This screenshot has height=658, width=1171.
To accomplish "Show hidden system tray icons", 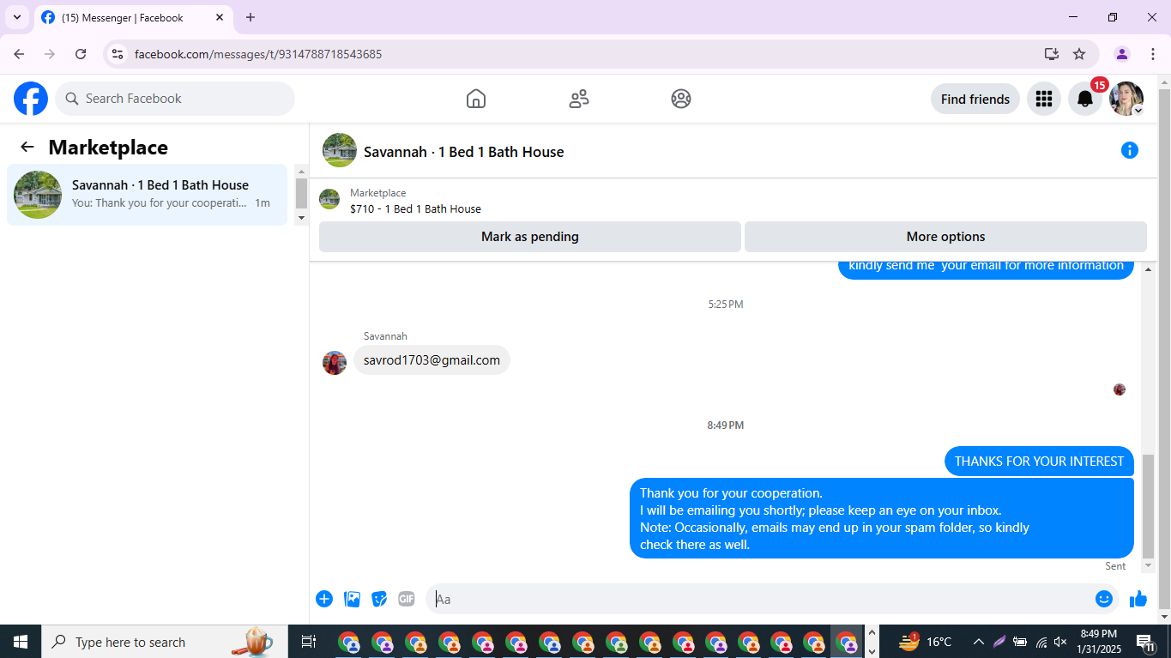I will point(978,642).
